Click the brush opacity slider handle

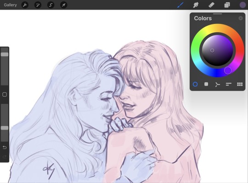pyautogui.click(x=5, y=128)
